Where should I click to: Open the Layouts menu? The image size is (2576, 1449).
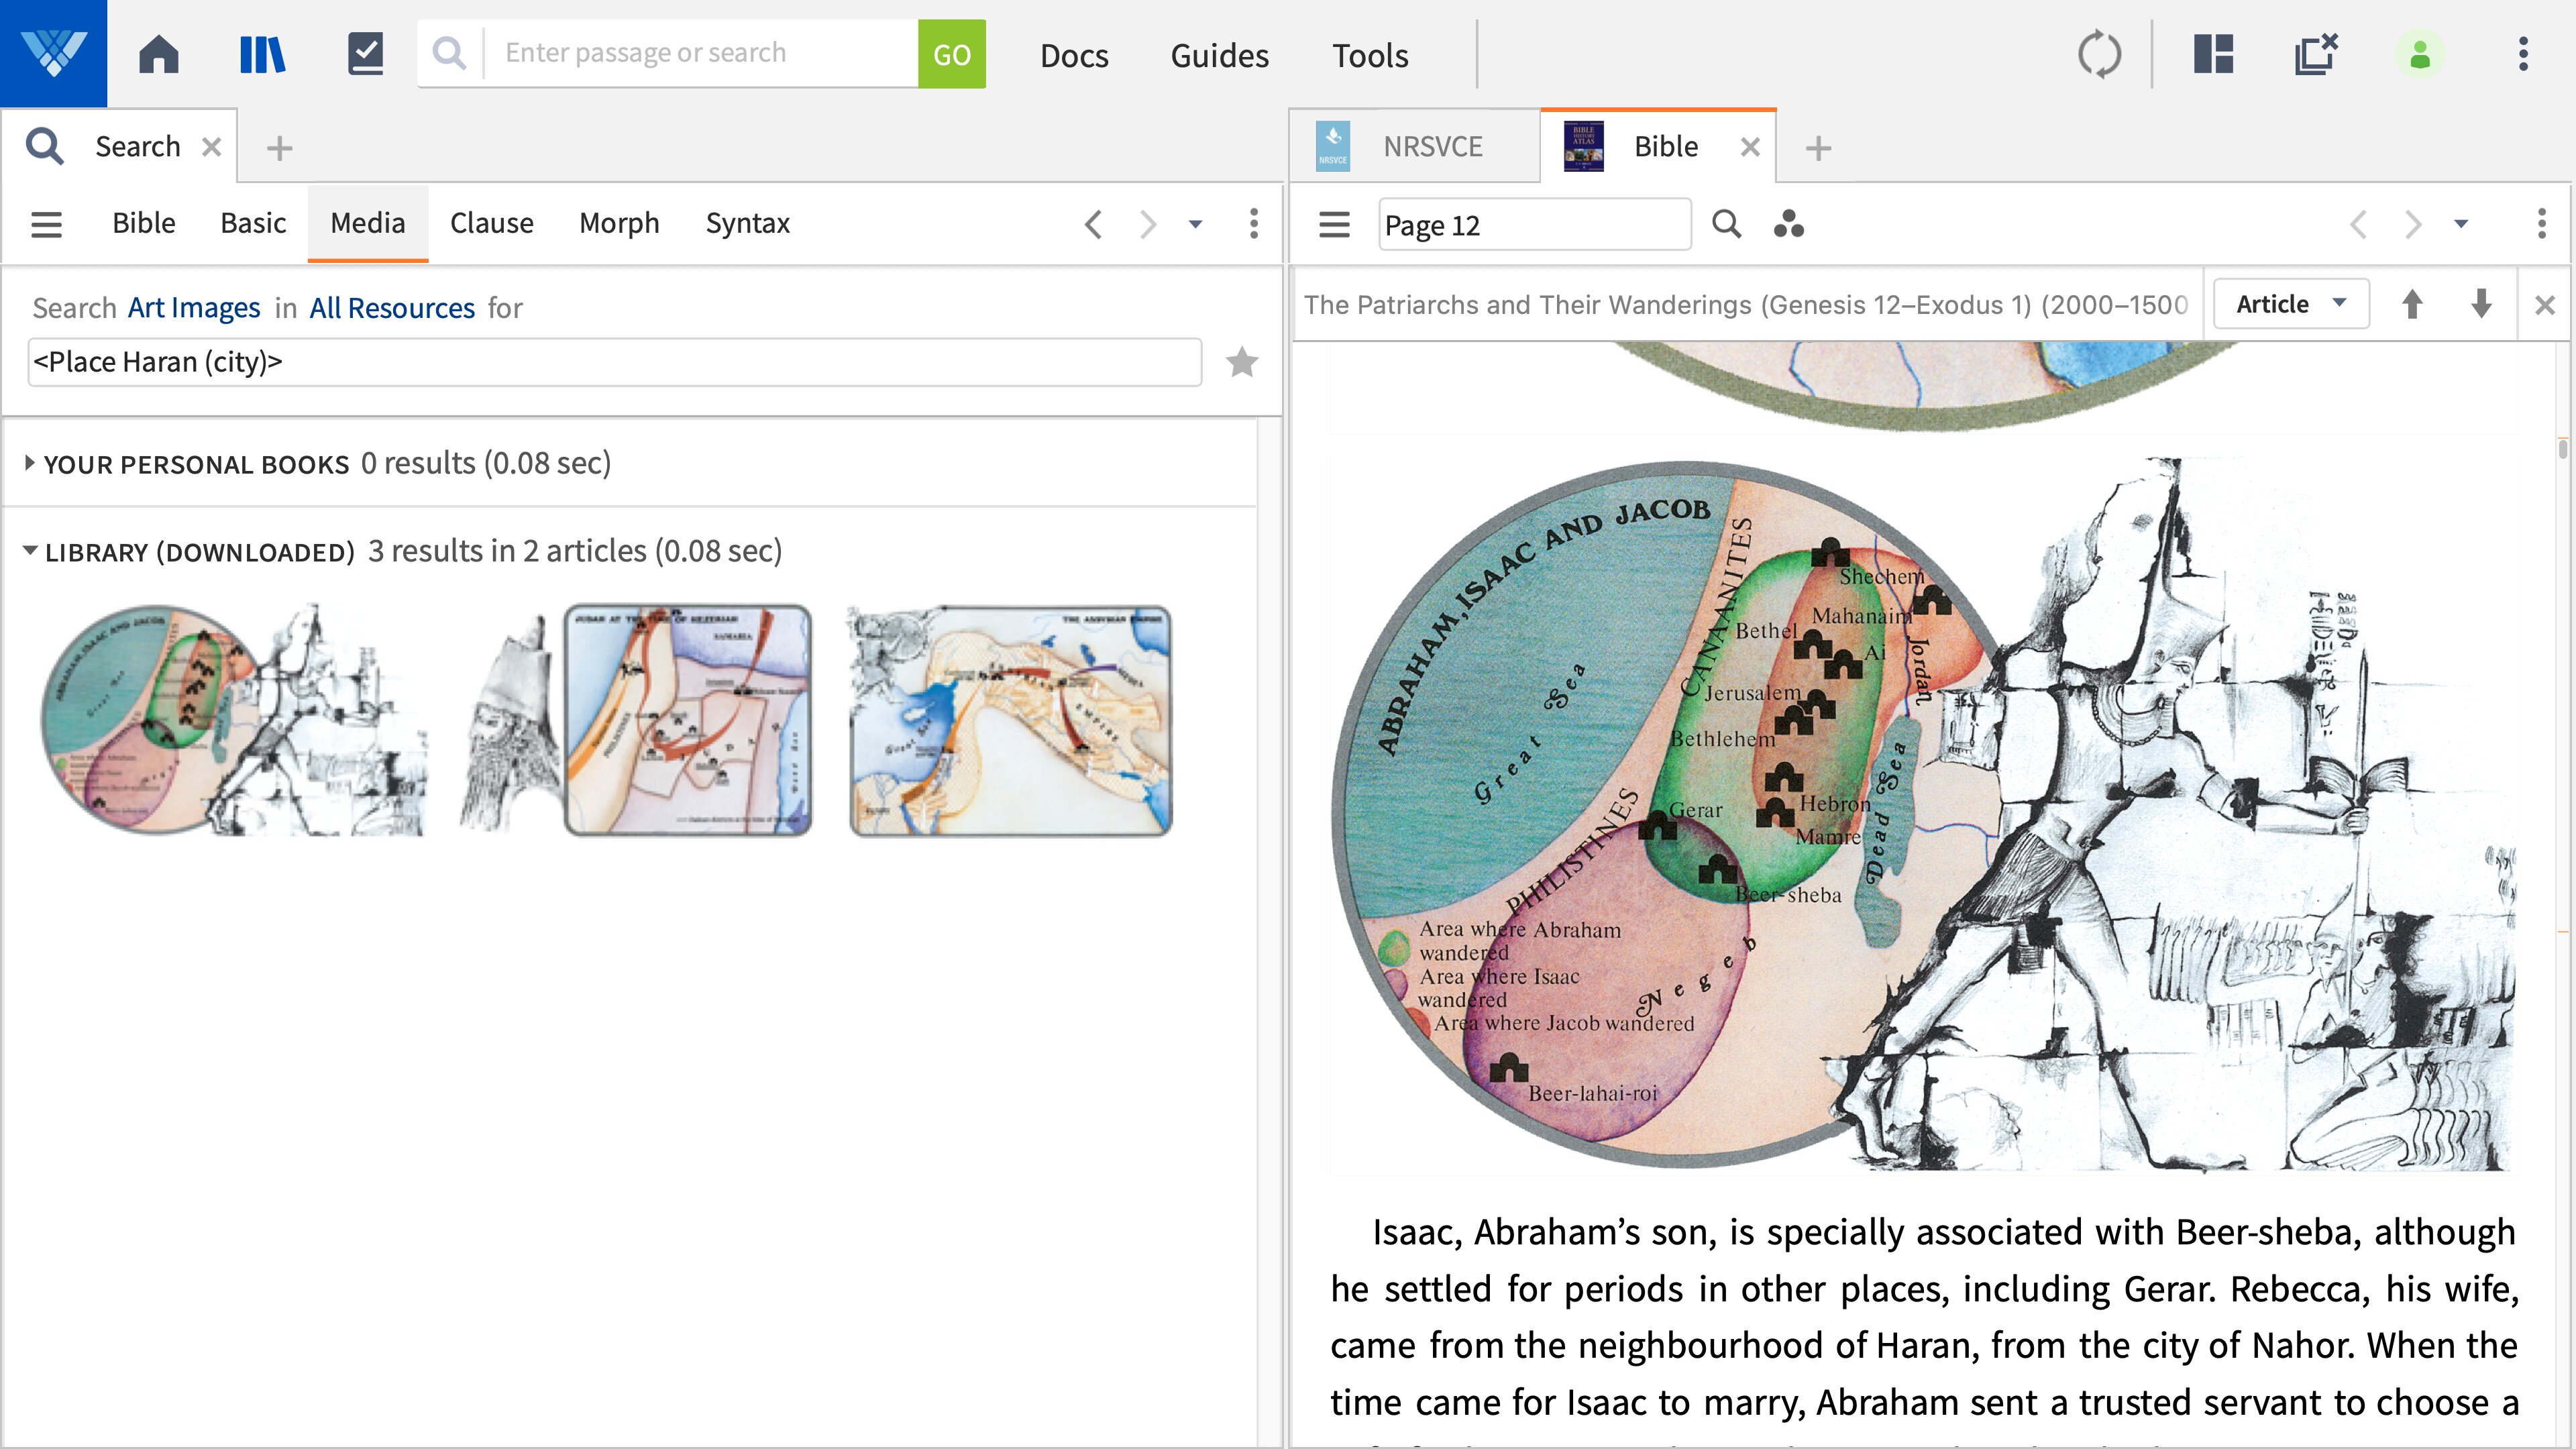tap(2212, 54)
